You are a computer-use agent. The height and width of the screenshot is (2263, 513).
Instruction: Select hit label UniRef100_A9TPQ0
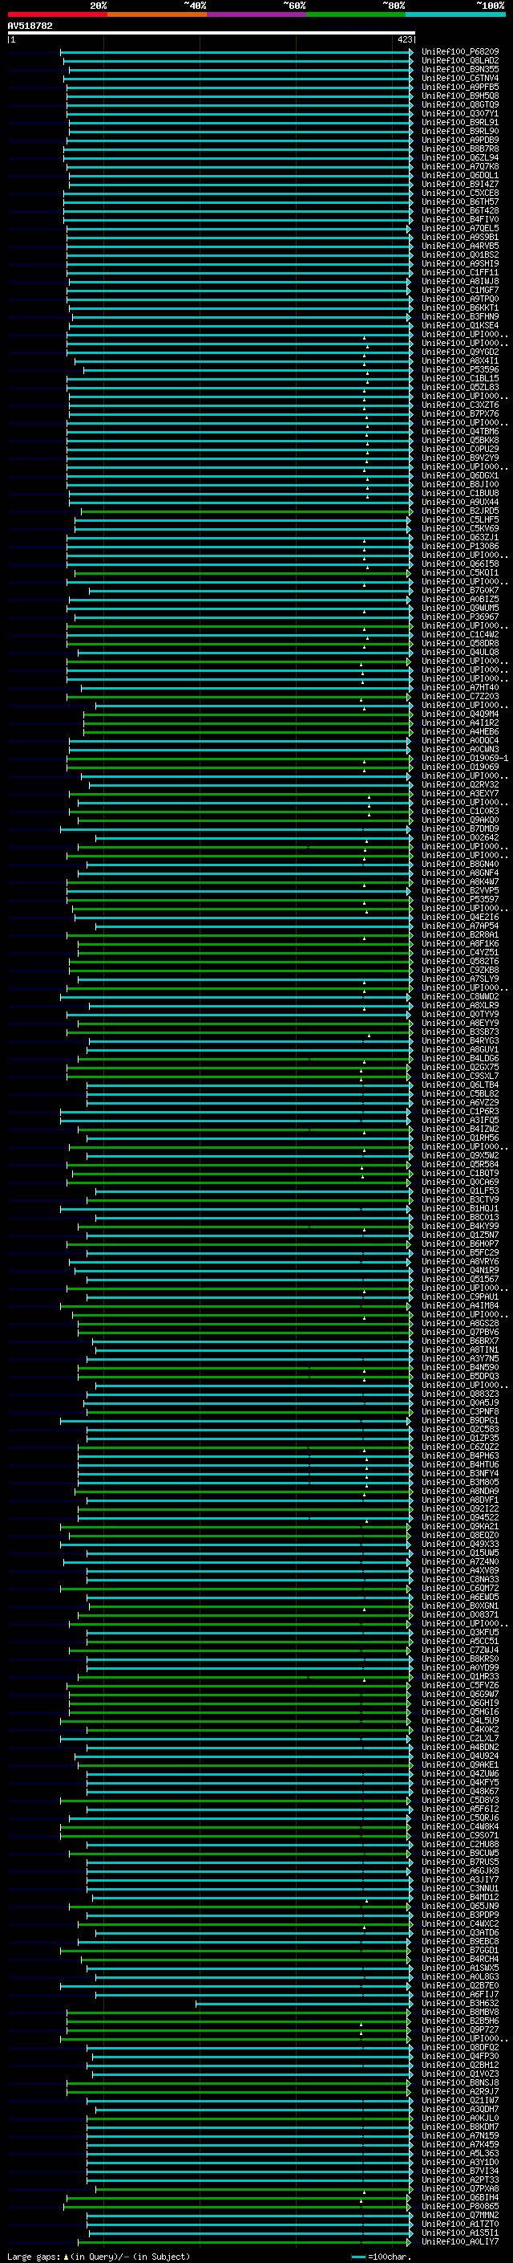pyautogui.click(x=459, y=299)
